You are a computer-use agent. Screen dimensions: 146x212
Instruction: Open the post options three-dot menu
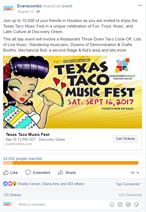[140, 5]
